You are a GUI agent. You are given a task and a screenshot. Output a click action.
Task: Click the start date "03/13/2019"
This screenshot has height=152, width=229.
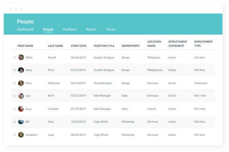[78, 83]
